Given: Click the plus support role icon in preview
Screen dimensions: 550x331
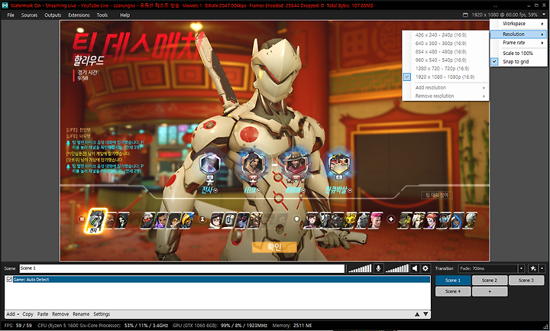Looking at the screenshot, I should tap(391, 219).
